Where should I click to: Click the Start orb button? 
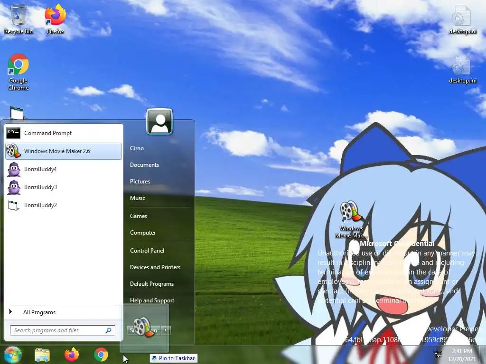tap(12, 355)
